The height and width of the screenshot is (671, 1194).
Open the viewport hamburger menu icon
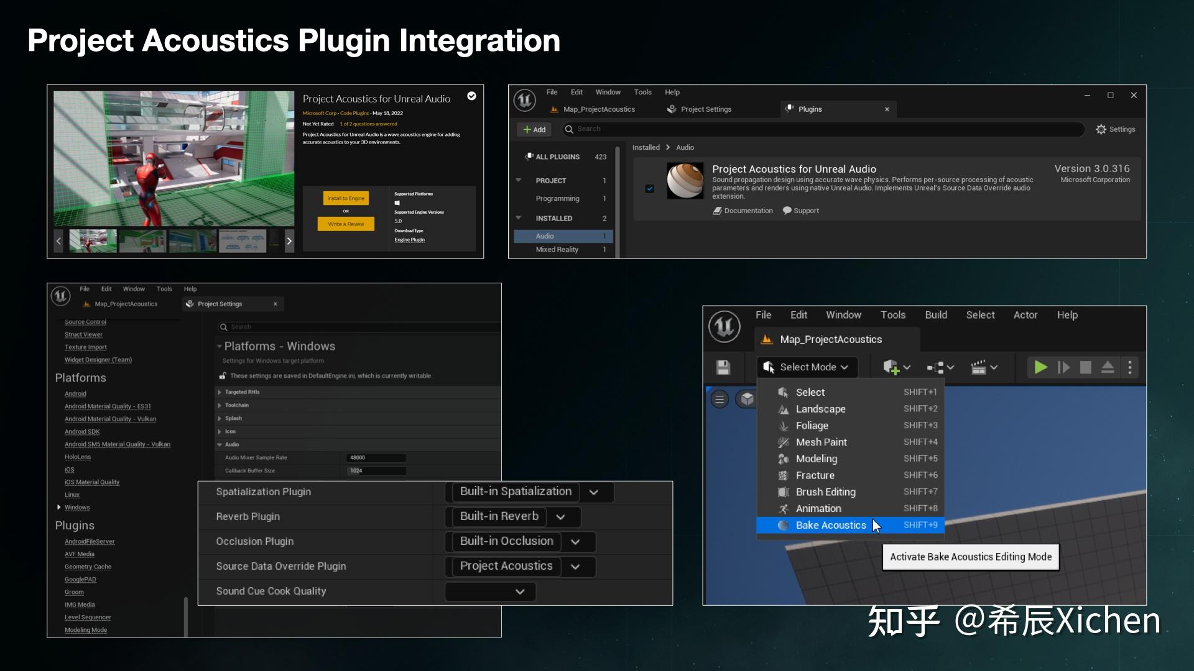(x=720, y=399)
